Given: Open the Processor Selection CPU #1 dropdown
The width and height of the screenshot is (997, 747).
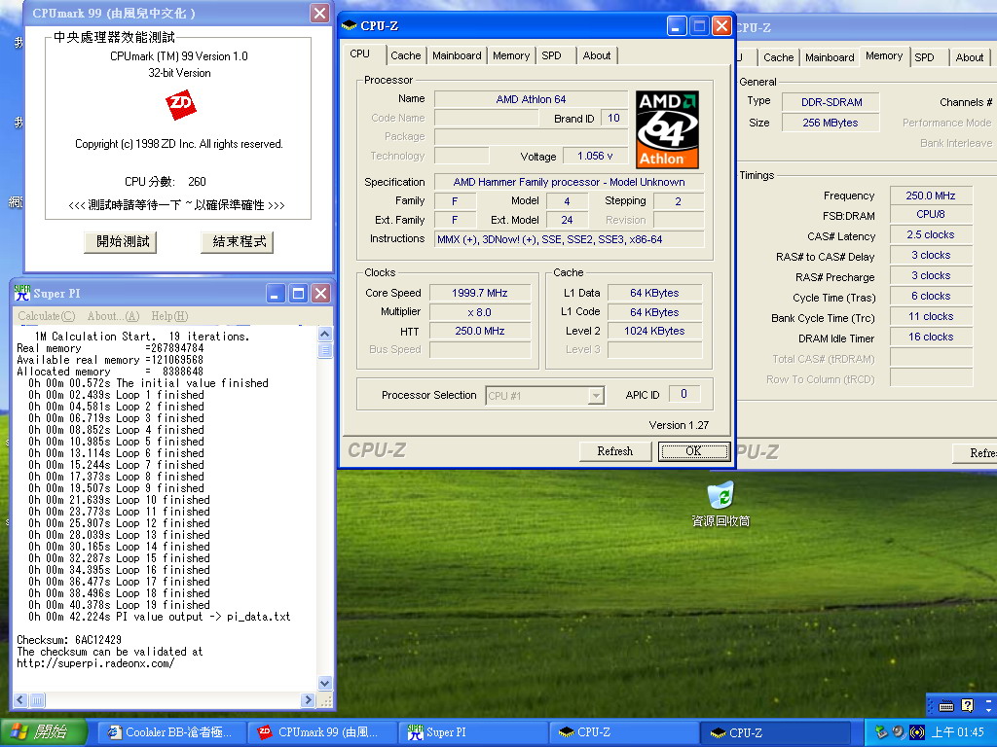Looking at the screenshot, I should point(544,395).
